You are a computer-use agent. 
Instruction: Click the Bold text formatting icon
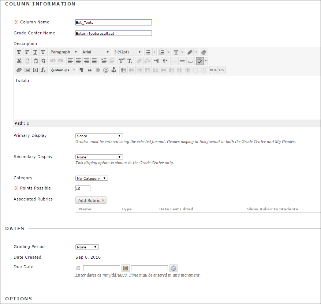19,52
